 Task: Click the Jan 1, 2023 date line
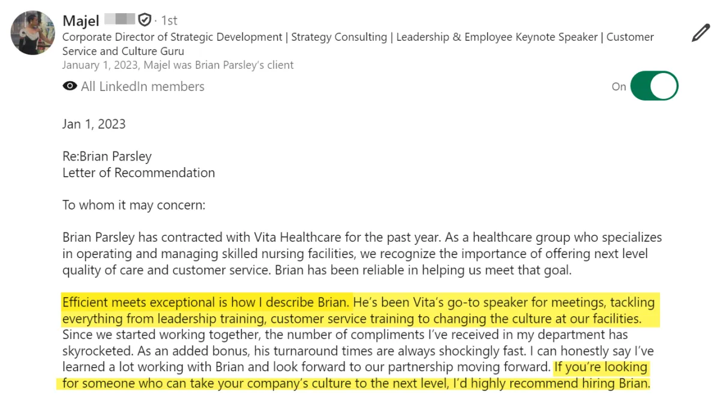pyautogui.click(x=94, y=124)
